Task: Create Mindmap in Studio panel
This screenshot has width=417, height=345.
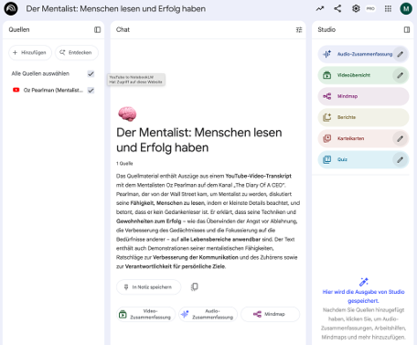Action: click(x=363, y=96)
